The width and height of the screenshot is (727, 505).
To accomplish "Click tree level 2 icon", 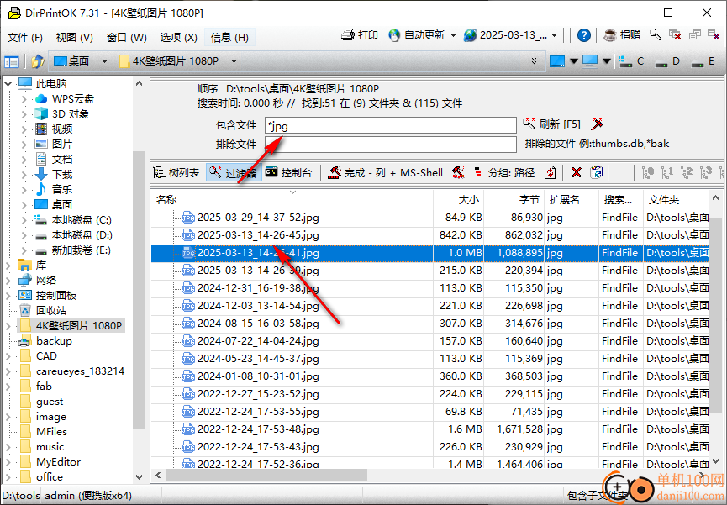I will [x=687, y=172].
